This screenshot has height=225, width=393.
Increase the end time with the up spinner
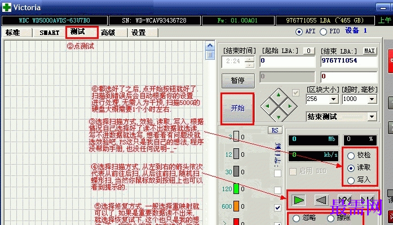click(x=249, y=59)
